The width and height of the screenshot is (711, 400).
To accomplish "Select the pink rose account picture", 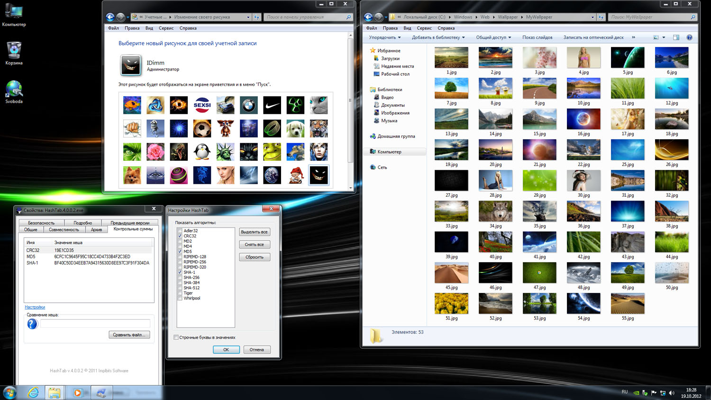I will click(x=155, y=152).
